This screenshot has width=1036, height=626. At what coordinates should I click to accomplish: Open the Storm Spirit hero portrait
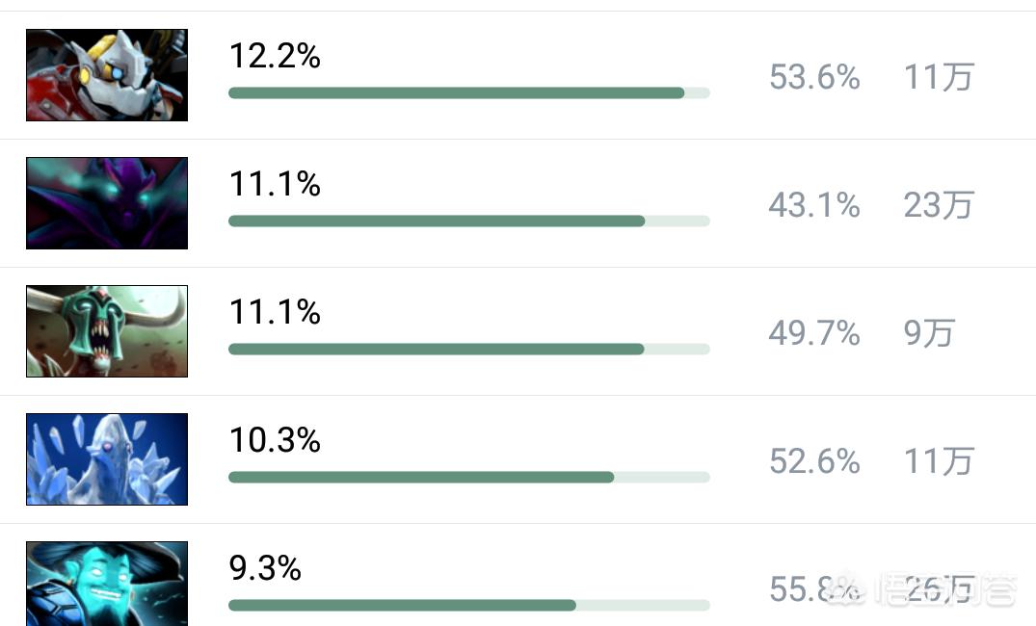click(107, 584)
